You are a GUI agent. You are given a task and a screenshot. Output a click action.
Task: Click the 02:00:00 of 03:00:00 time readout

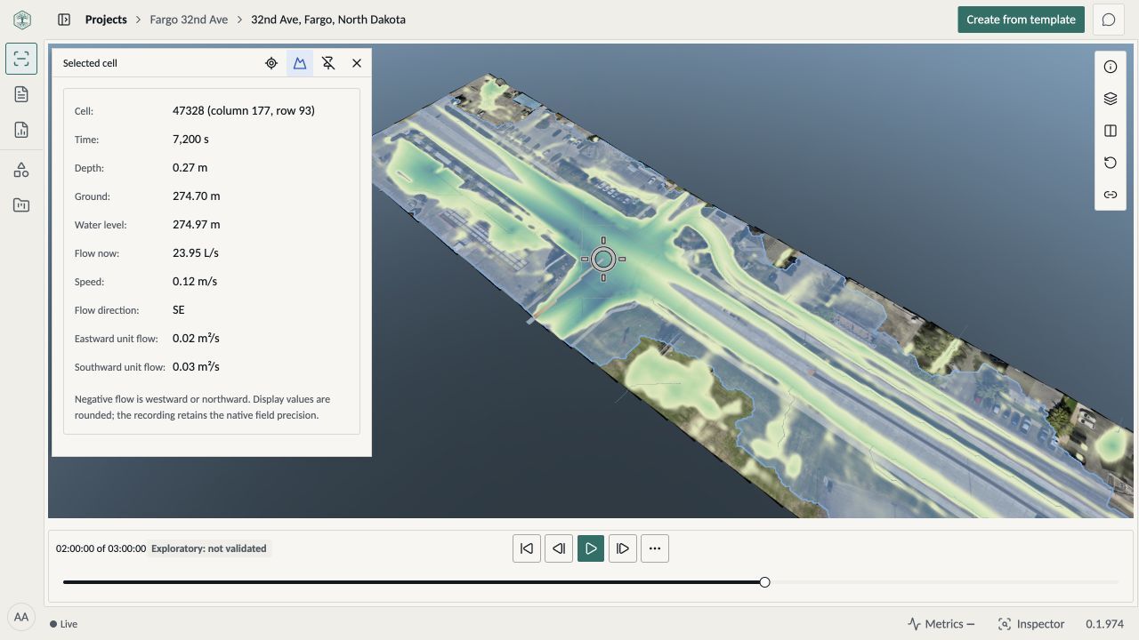click(x=101, y=548)
